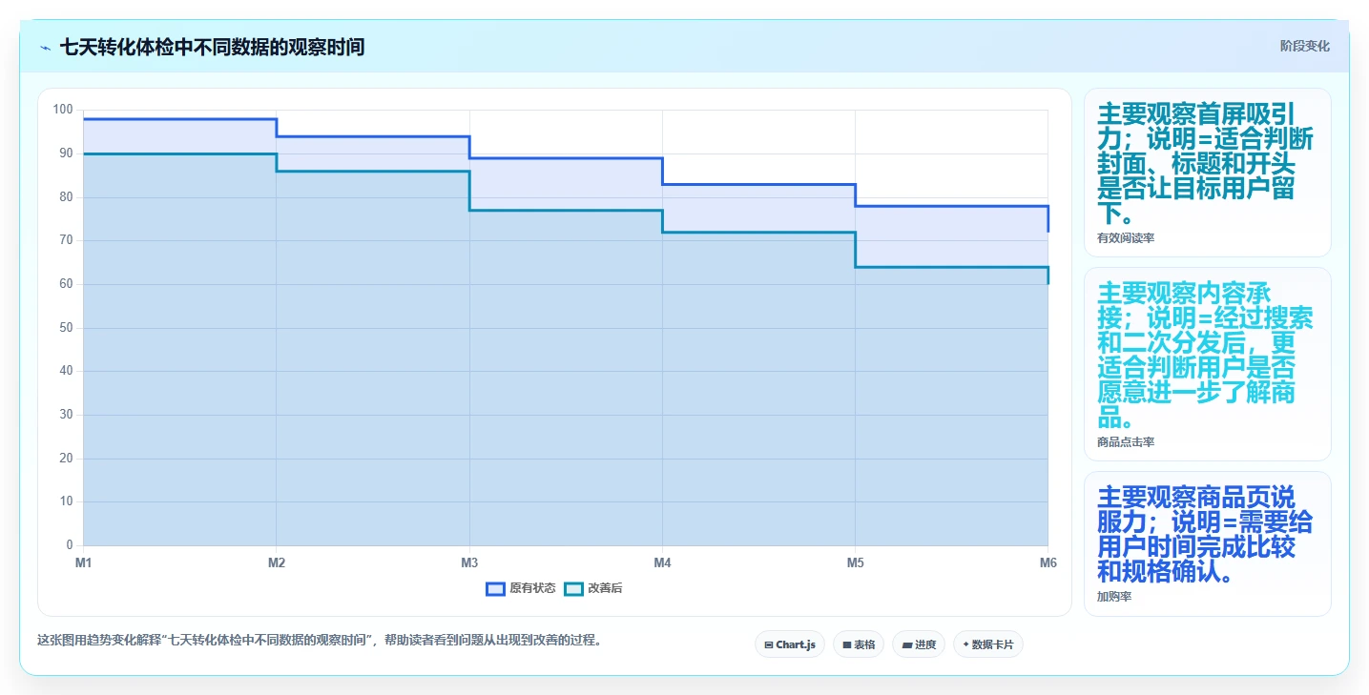Click the 20 y-axis label
1369x695 pixels.
tap(66, 459)
